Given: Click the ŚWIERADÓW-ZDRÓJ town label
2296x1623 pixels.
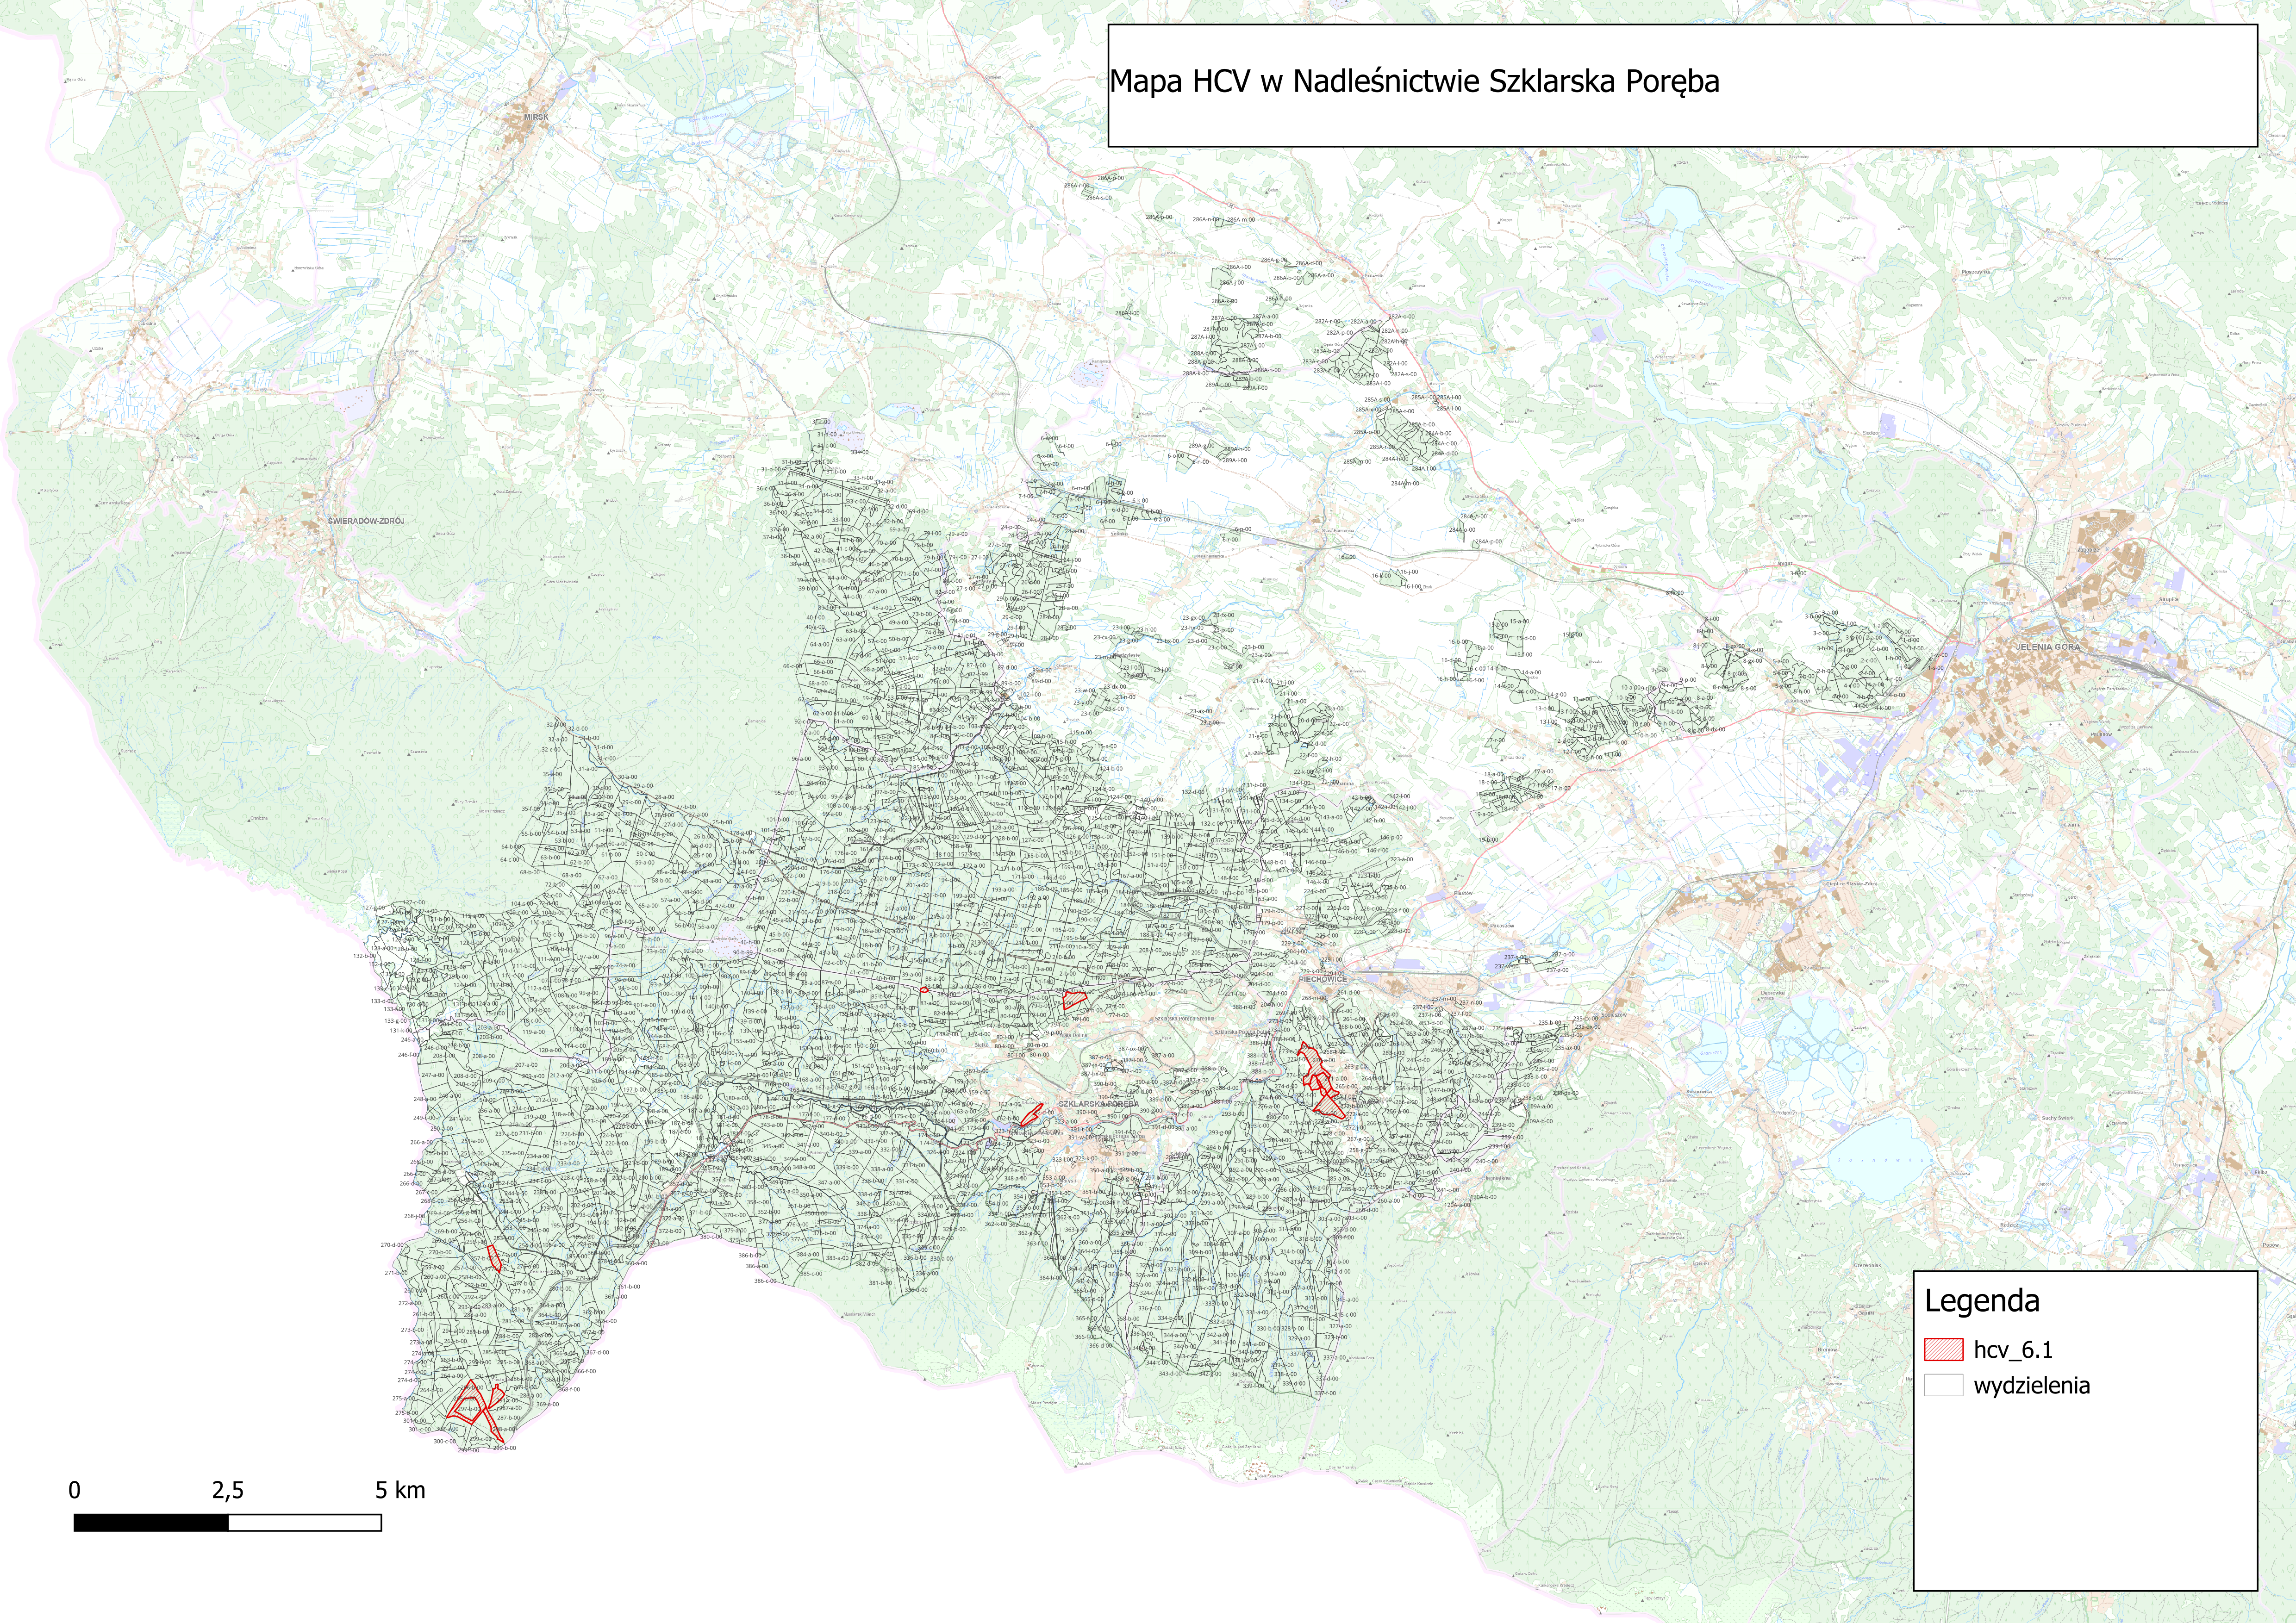Looking at the screenshot, I should coord(366,522).
